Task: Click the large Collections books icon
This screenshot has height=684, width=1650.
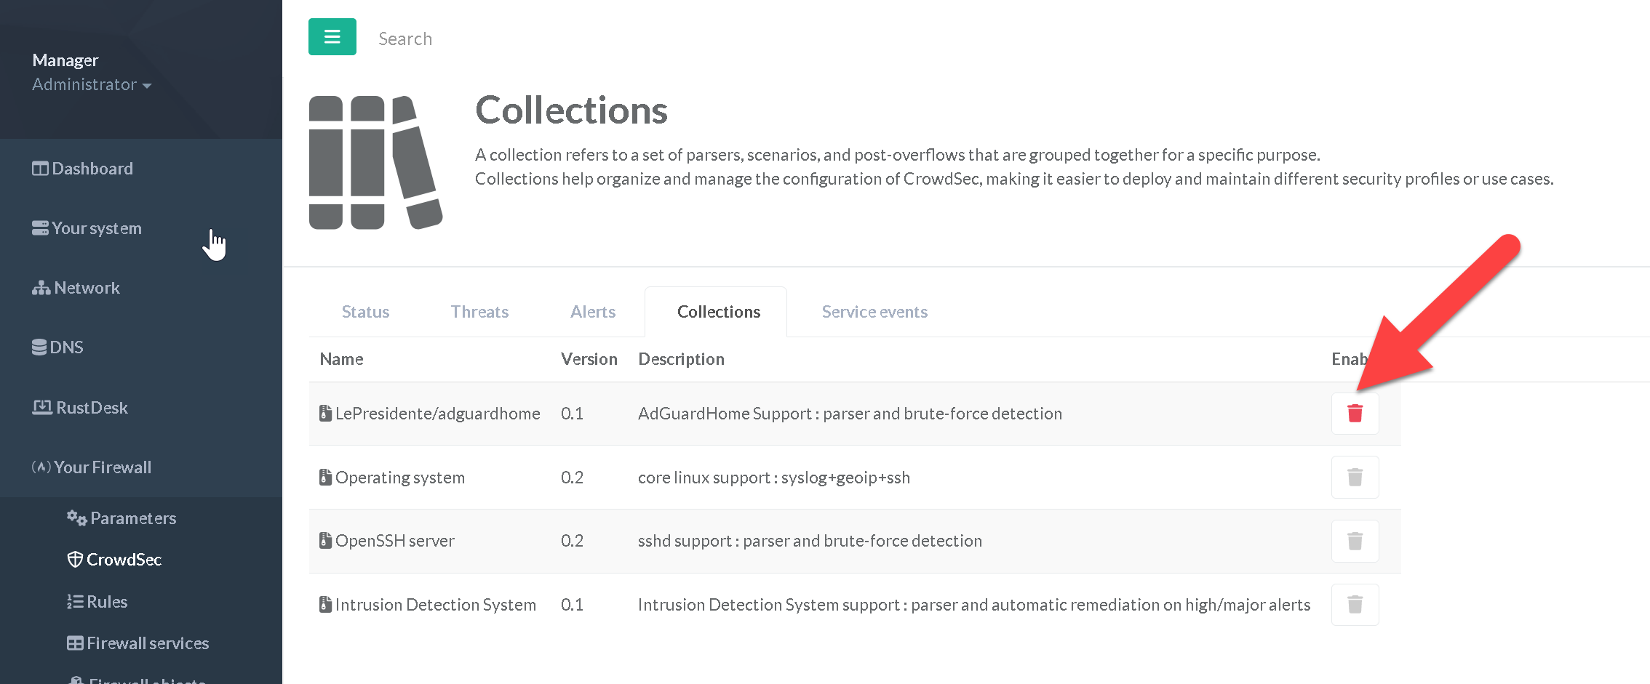Action: (x=375, y=163)
